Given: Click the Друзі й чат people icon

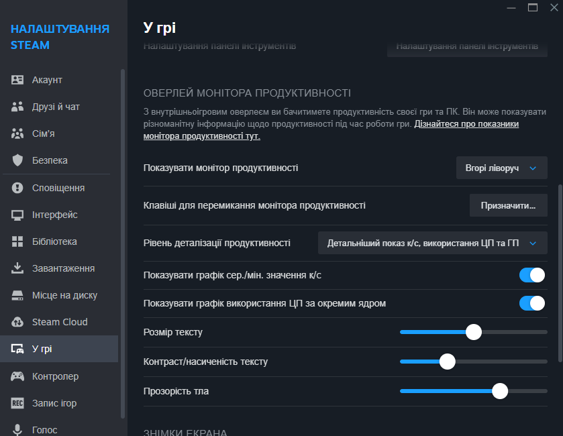Looking at the screenshot, I should [x=18, y=107].
